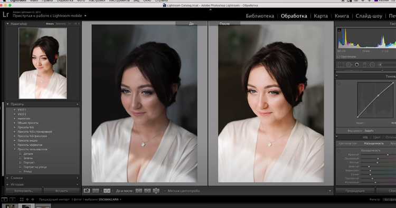Adjust the Orange saturation slider
This screenshot has width=396, height=208.
(378, 159)
